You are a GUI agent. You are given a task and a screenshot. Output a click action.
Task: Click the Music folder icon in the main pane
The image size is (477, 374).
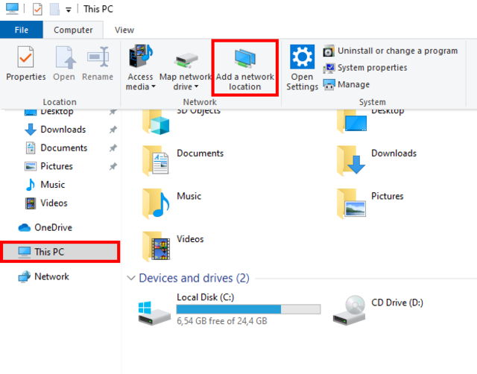156,203
